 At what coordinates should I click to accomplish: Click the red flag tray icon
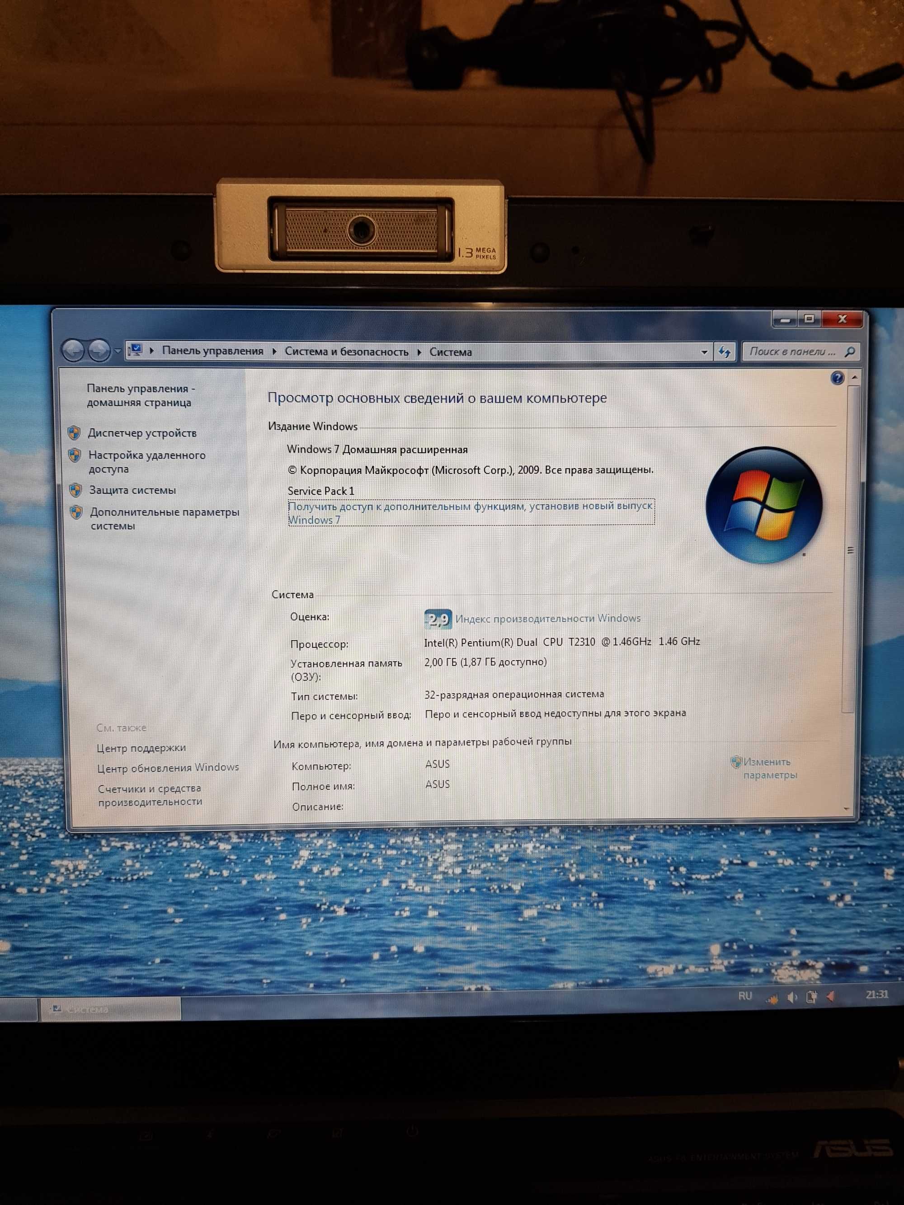[x=831, y=996]
